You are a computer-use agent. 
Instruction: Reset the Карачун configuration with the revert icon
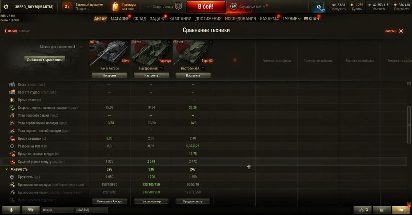[162, 68]
